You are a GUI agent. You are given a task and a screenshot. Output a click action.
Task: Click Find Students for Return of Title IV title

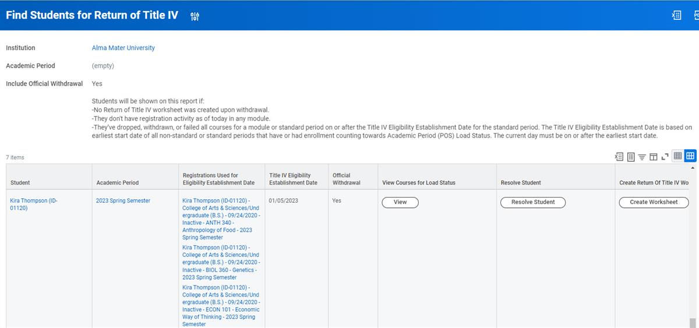click(x=92, y=16)
